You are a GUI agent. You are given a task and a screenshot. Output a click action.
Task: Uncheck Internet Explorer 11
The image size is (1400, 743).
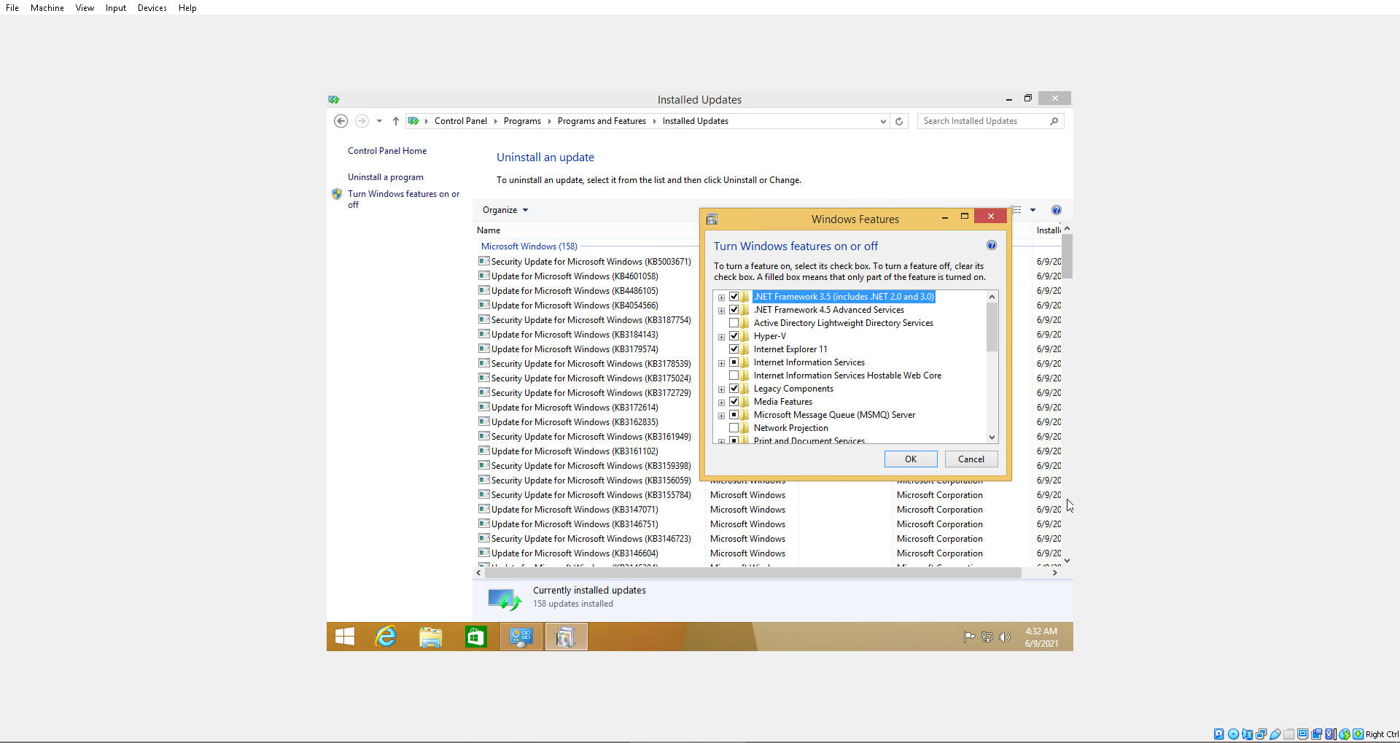(734, 349)
